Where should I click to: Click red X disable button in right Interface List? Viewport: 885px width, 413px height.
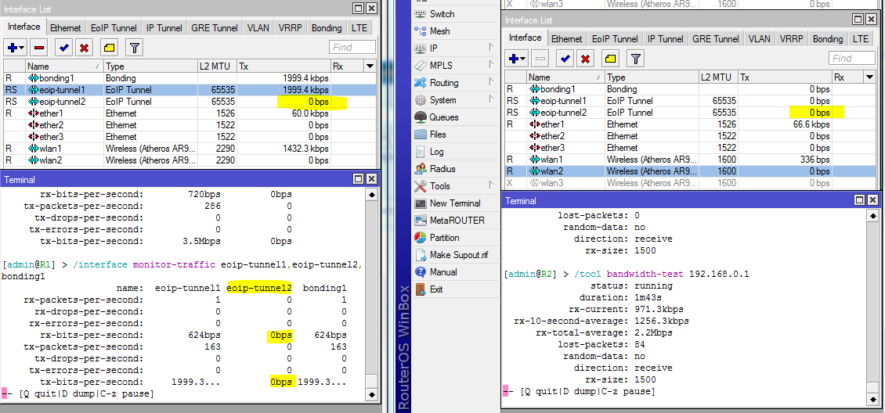[584, 59]
